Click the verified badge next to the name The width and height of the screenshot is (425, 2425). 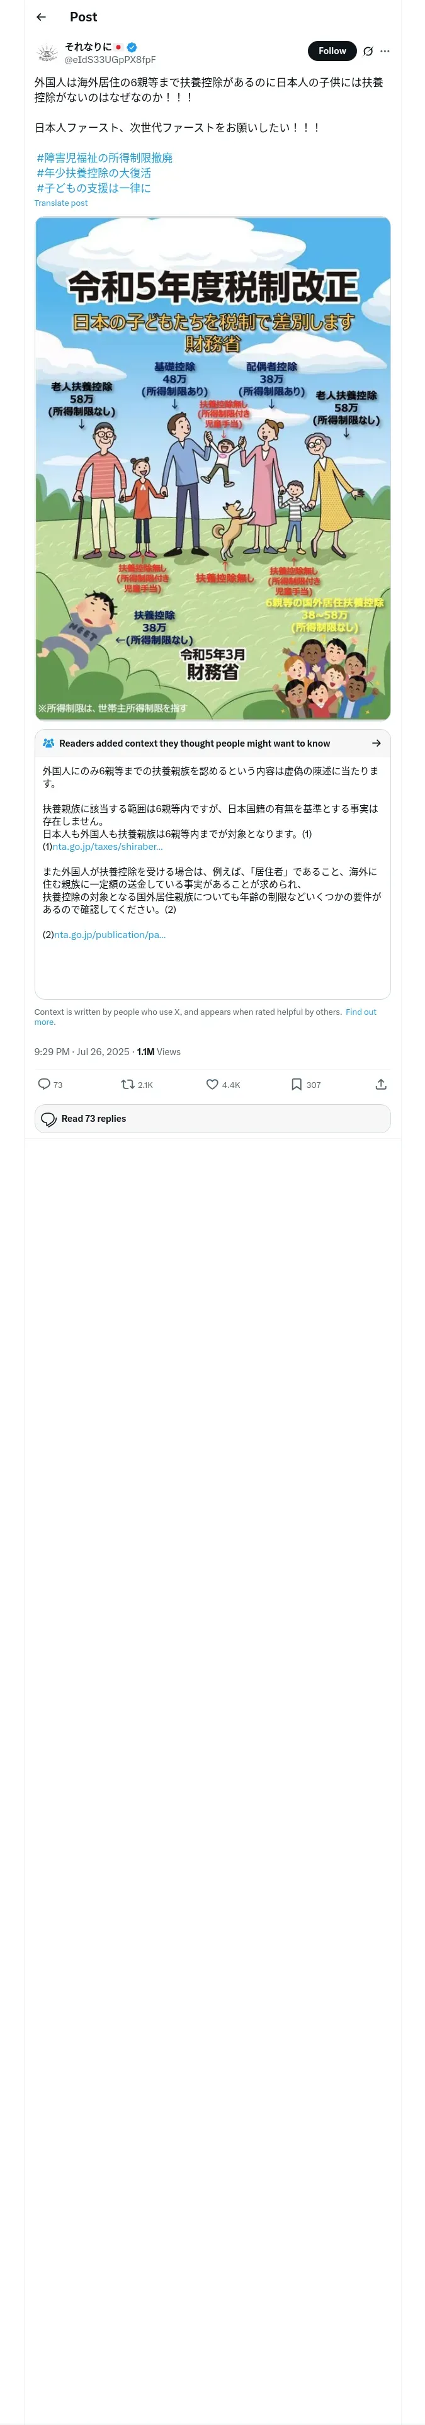pyautogui.click(x=132, y=46)
